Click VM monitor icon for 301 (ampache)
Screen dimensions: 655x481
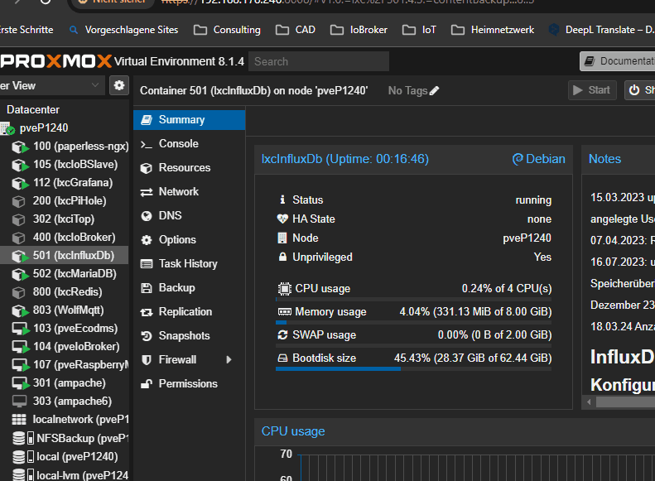point(21,382)
